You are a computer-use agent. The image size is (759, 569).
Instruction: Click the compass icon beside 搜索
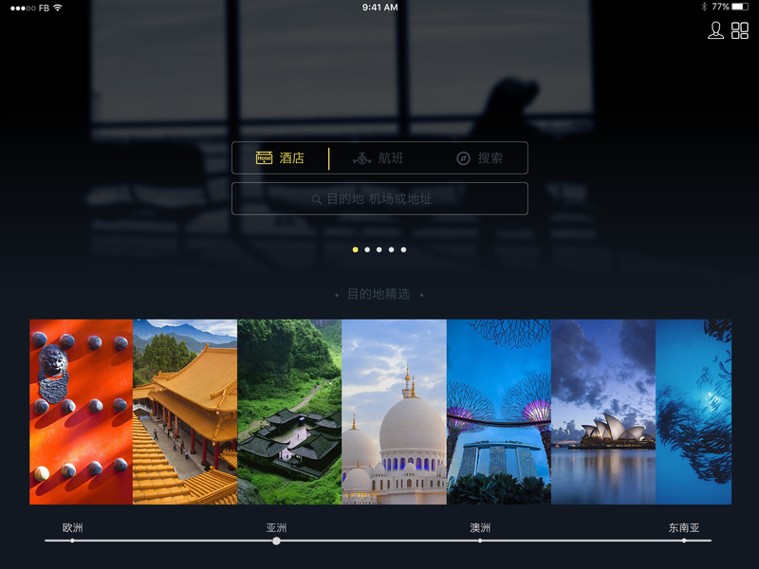(x=463, y=158)
